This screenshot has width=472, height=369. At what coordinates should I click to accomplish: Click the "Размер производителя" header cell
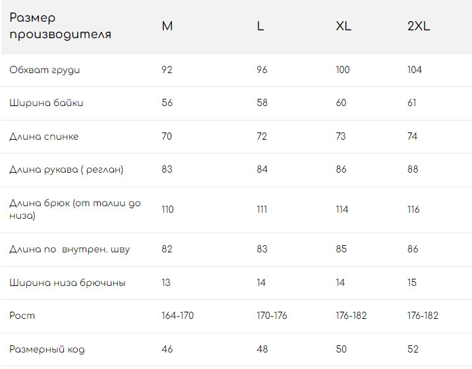60,26
